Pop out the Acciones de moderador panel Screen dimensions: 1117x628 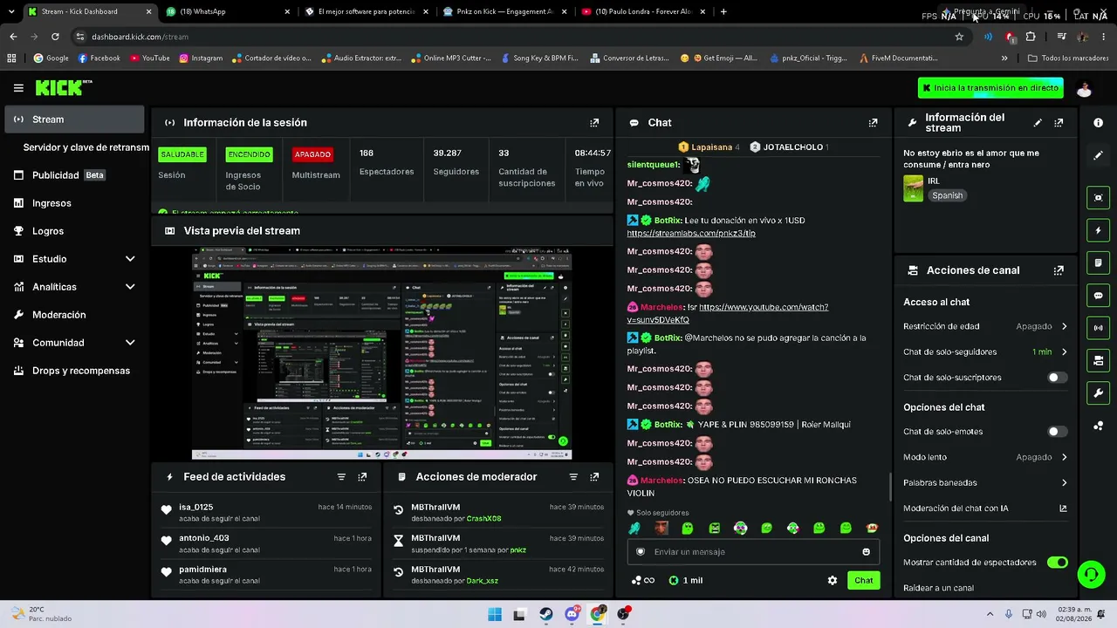click(594, 477)
